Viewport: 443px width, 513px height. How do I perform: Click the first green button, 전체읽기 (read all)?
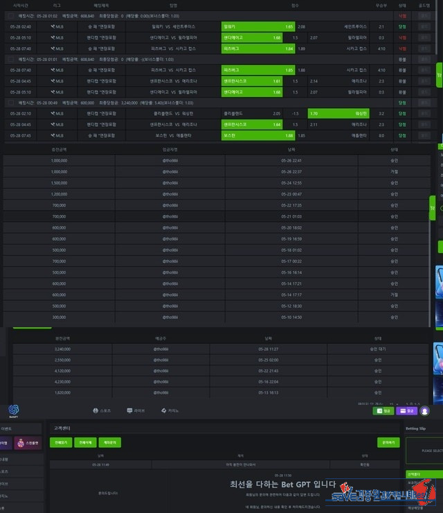pos(61,442)
